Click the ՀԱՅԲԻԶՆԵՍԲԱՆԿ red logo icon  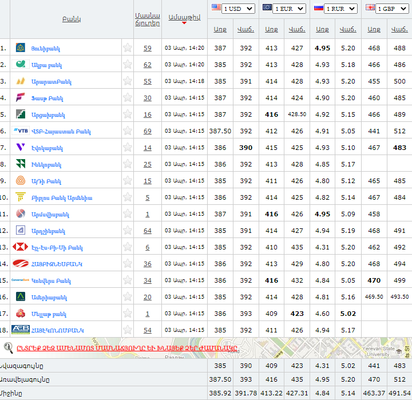click(x=21, y=263)
